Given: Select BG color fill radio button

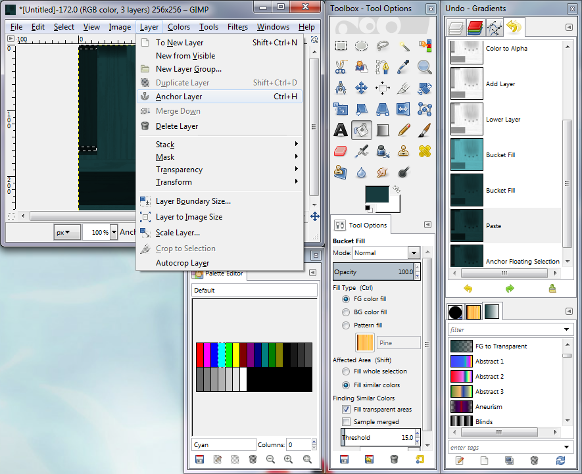Looking at the screenshot, I should (346, 312).
